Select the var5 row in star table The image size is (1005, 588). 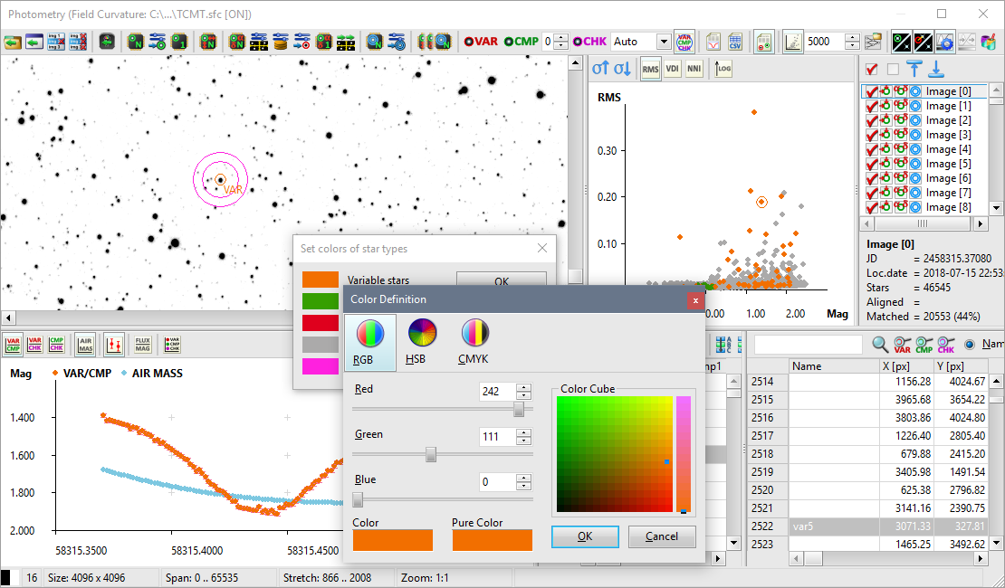(867, 526)
